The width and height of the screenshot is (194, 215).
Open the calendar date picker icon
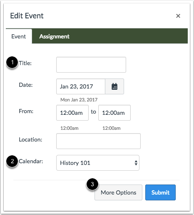[114, 86]
